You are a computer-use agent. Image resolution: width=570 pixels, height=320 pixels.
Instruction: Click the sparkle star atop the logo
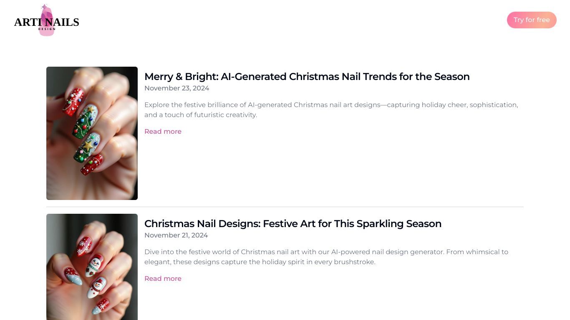(x=44, y=7)
